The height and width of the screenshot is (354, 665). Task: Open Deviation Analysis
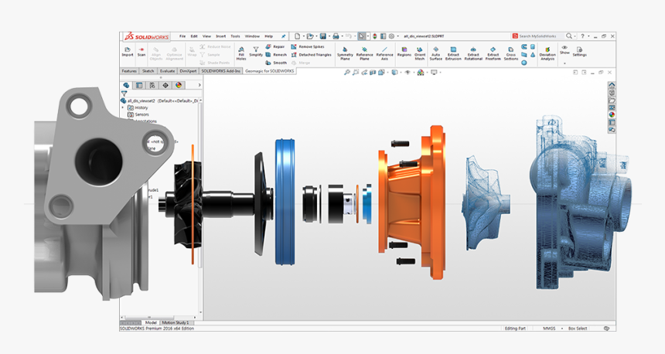(547, 54)
